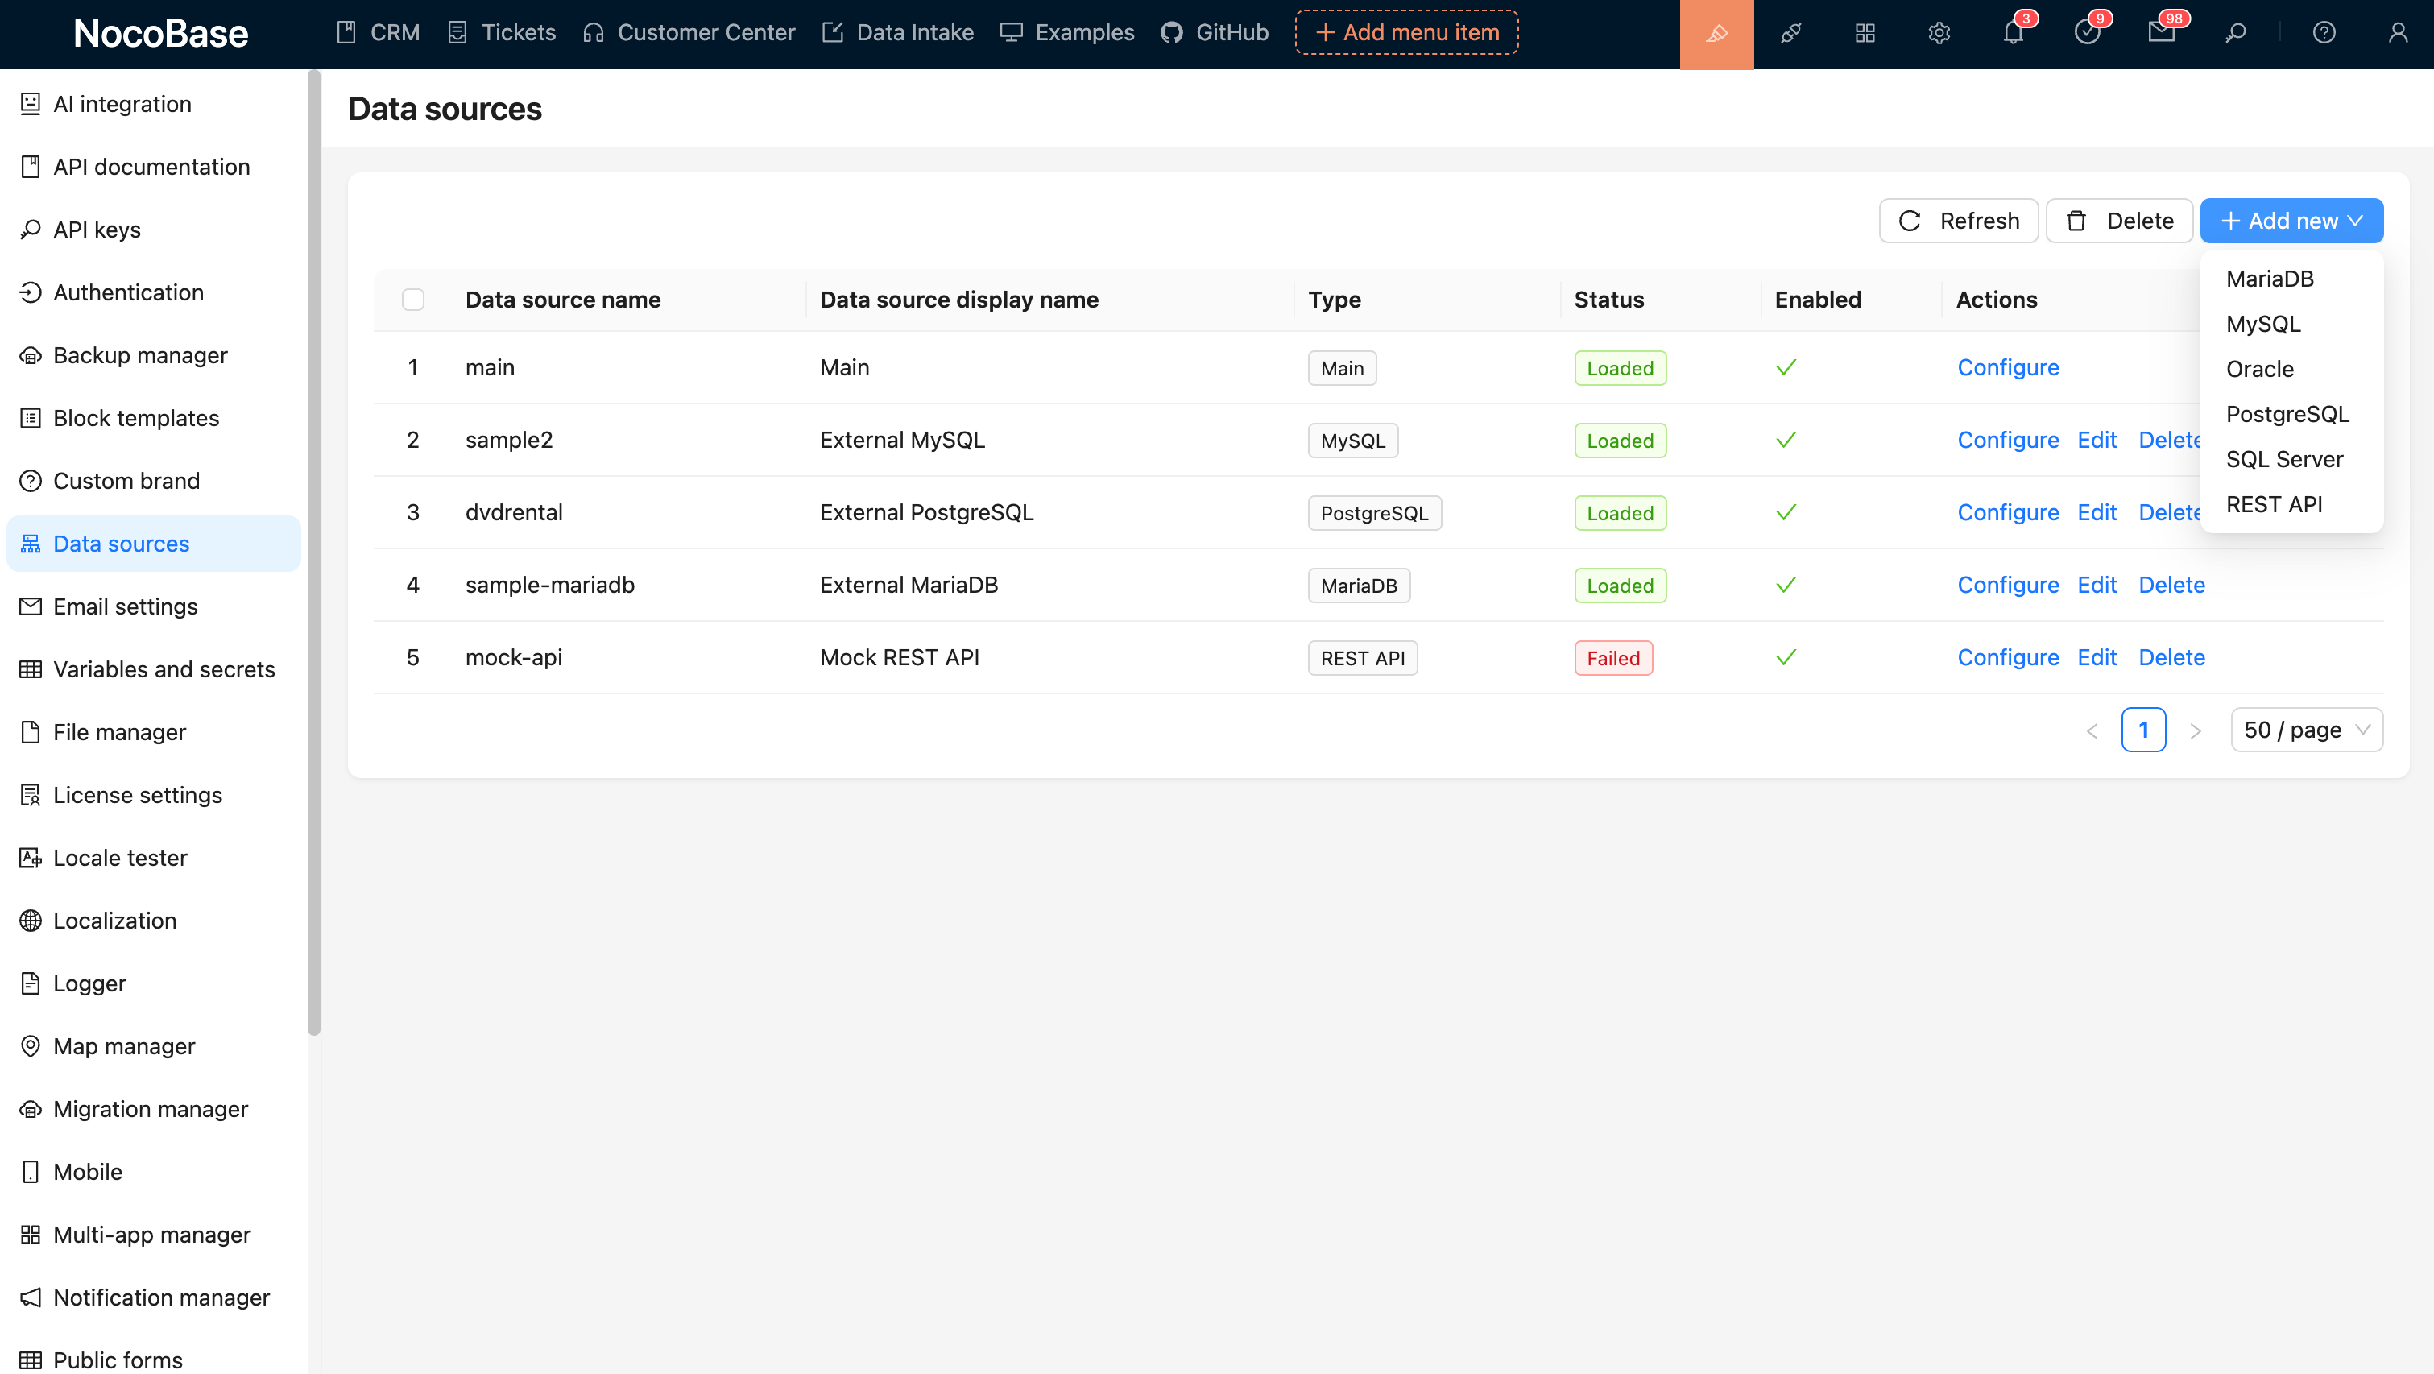Click the NocoBase logo
The image size is (2434, 1374).
pyautogui.click(x=160, y=34)
